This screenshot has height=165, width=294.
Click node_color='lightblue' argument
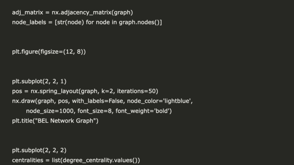tap(159, 101)
